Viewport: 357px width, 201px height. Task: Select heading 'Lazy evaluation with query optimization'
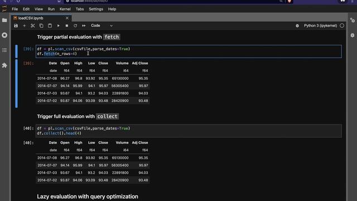88,197
